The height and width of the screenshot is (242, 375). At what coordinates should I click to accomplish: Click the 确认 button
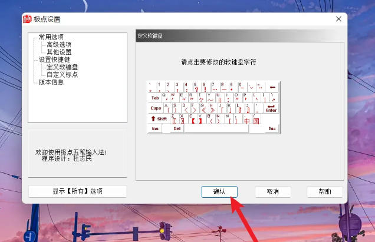tap(219, 191)
